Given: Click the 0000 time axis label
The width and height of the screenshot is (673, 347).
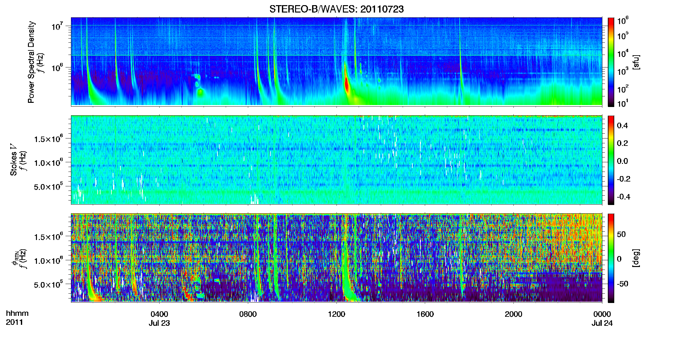Looking at the screenshot, I should pyautogui.click(x=602, y=314).
